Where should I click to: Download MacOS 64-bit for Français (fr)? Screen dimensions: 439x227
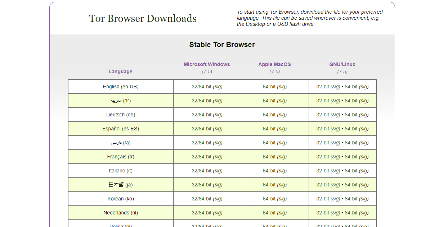pos(269,157)
